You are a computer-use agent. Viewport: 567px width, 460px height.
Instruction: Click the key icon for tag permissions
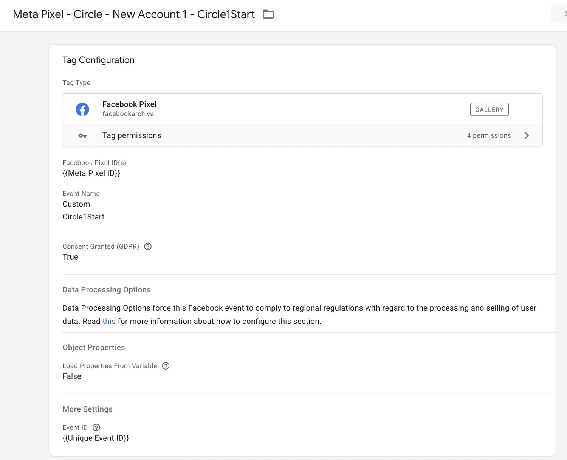pos(82,136)
